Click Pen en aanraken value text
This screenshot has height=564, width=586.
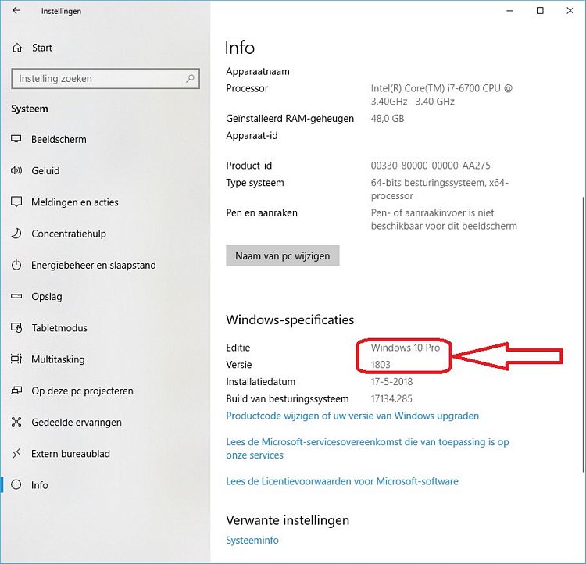[444, 220]
